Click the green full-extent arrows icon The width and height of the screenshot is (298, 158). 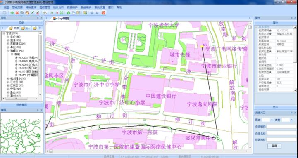[62, 13]
